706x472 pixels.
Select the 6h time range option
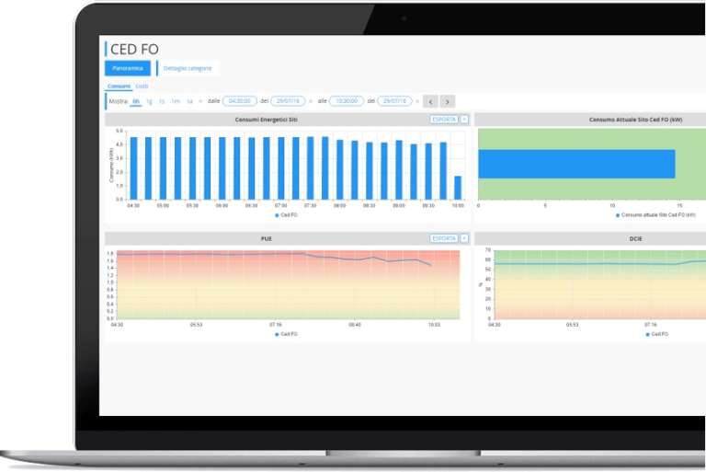[x=136, y=101]
